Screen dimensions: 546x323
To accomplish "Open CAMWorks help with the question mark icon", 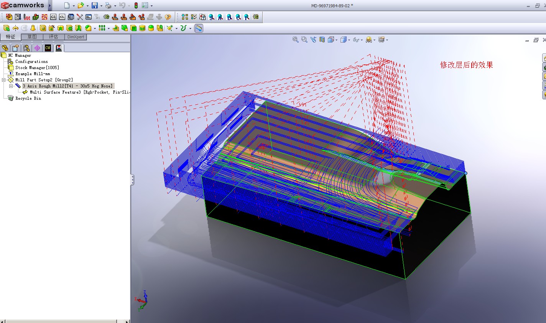I will (168, 17).
